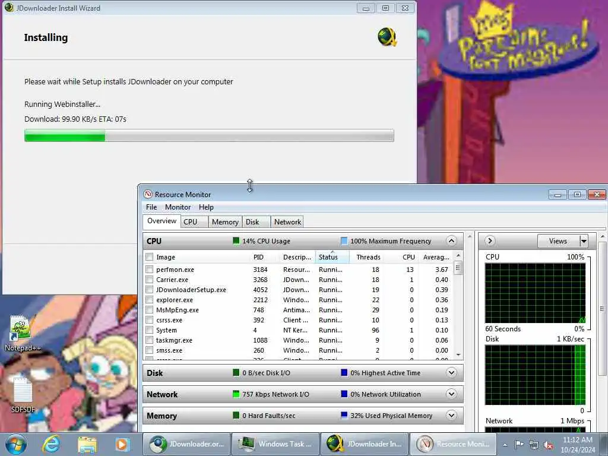This screenshot has width=608, height=456.
Task: Click the overview pane scroll up arrow
Action: pos(470,236)
